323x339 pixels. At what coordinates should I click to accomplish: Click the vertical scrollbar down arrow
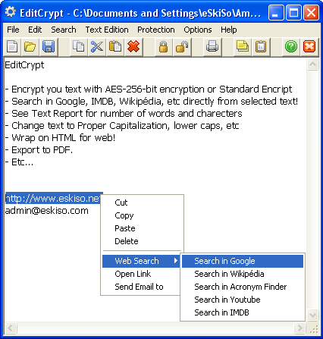(312, 315)
